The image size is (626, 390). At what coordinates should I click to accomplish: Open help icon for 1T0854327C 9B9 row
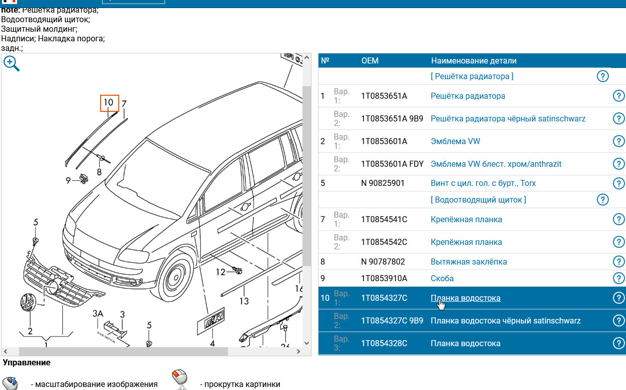pyautogui.click(x=619, y=320)
